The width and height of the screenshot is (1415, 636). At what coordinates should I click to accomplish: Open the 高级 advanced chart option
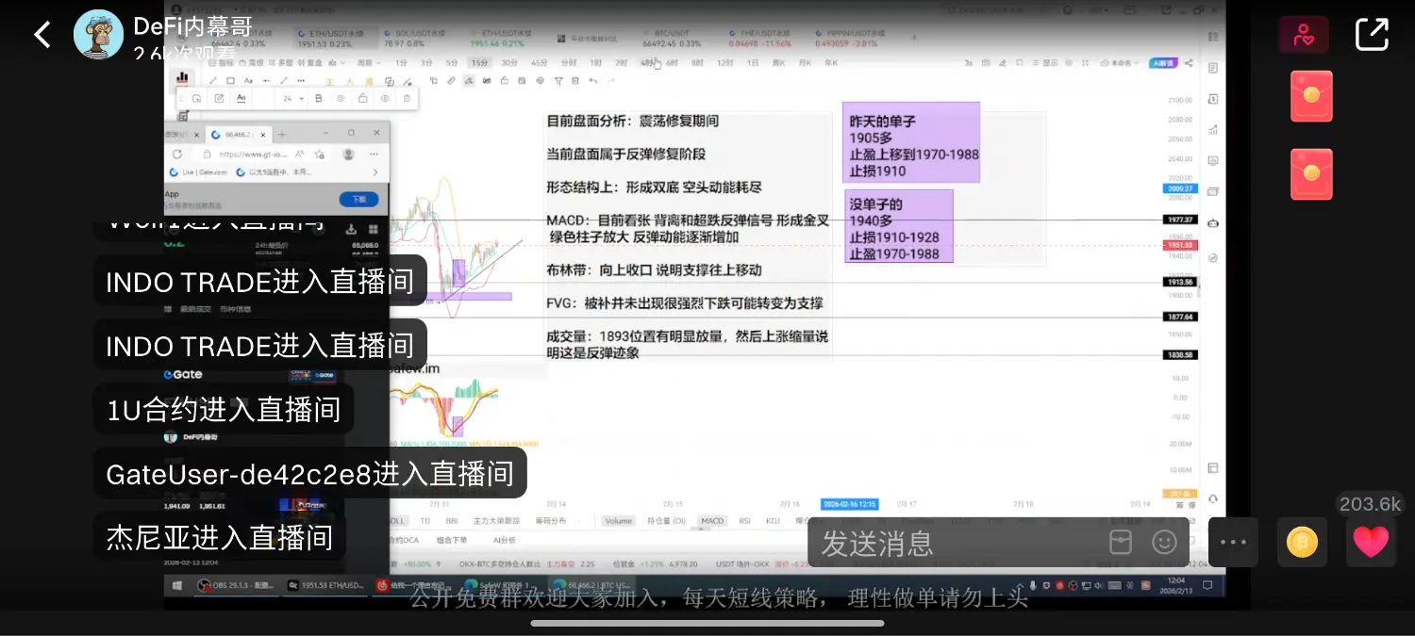click(x=252, y=63)
